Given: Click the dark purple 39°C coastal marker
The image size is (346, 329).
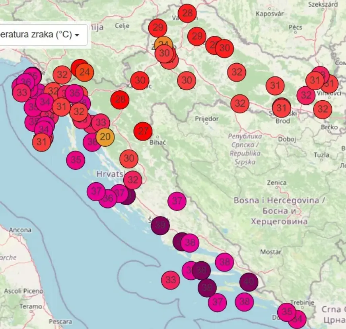Looking at the screenshot, I should click(160, 226).
